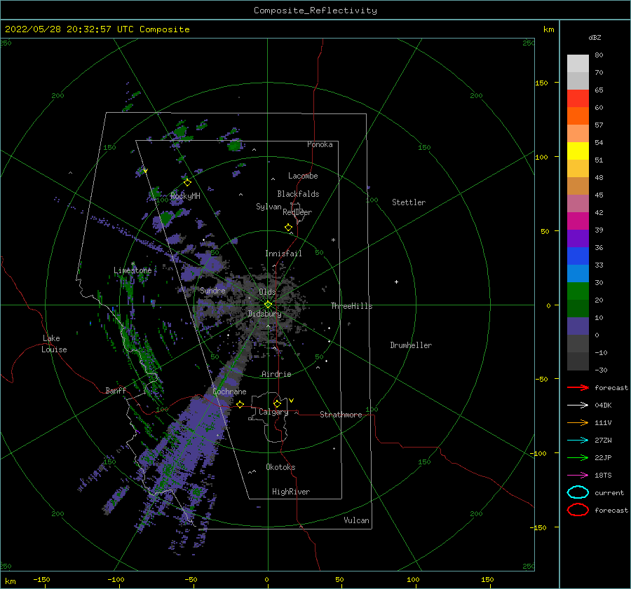Image resolution: width=631 pixels, height=589 pixels.
Task: Click the yellow diamond marker near RockyMH
Action: (x=187, y=183)
